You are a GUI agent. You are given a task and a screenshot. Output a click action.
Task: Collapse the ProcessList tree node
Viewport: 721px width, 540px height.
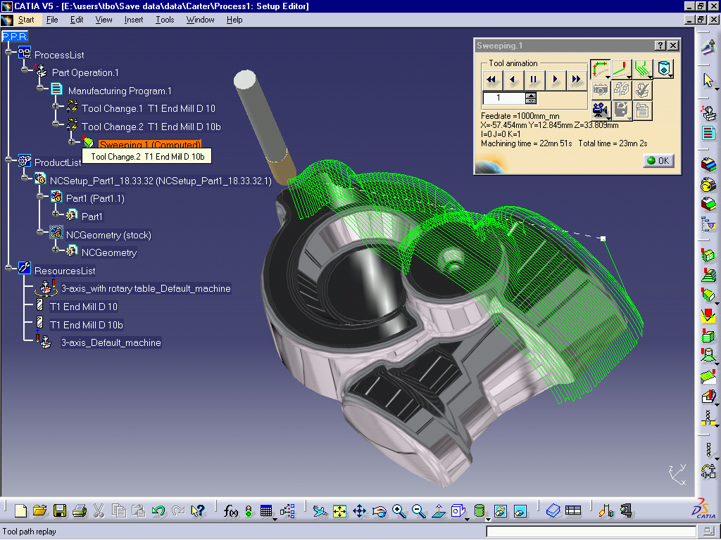8,52
